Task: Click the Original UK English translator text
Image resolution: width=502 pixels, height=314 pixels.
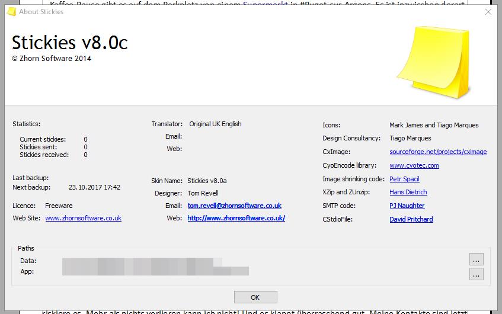Action: tap(215, 124)
